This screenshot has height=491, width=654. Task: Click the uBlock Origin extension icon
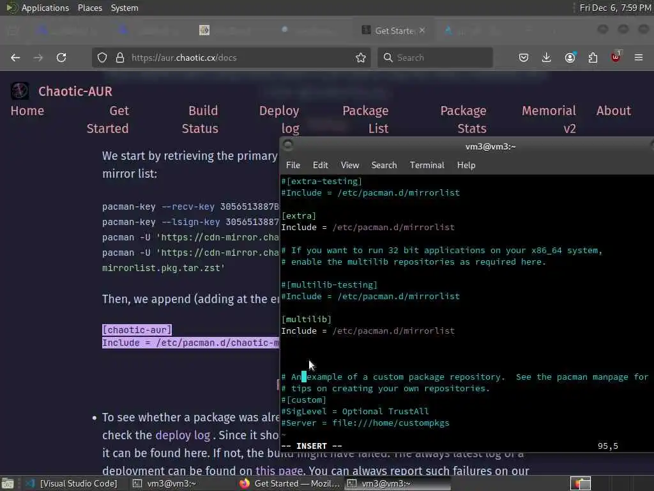coord(616,57)
